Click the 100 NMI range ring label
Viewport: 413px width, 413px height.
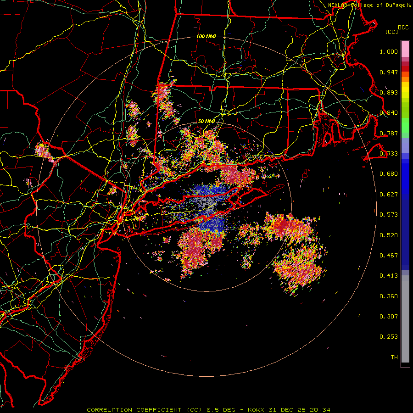point(206,36)
